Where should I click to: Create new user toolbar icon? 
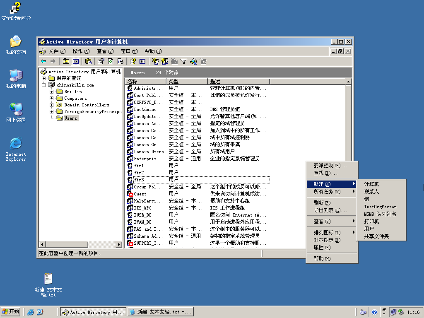pyautogui.click(x=155, y=61)
